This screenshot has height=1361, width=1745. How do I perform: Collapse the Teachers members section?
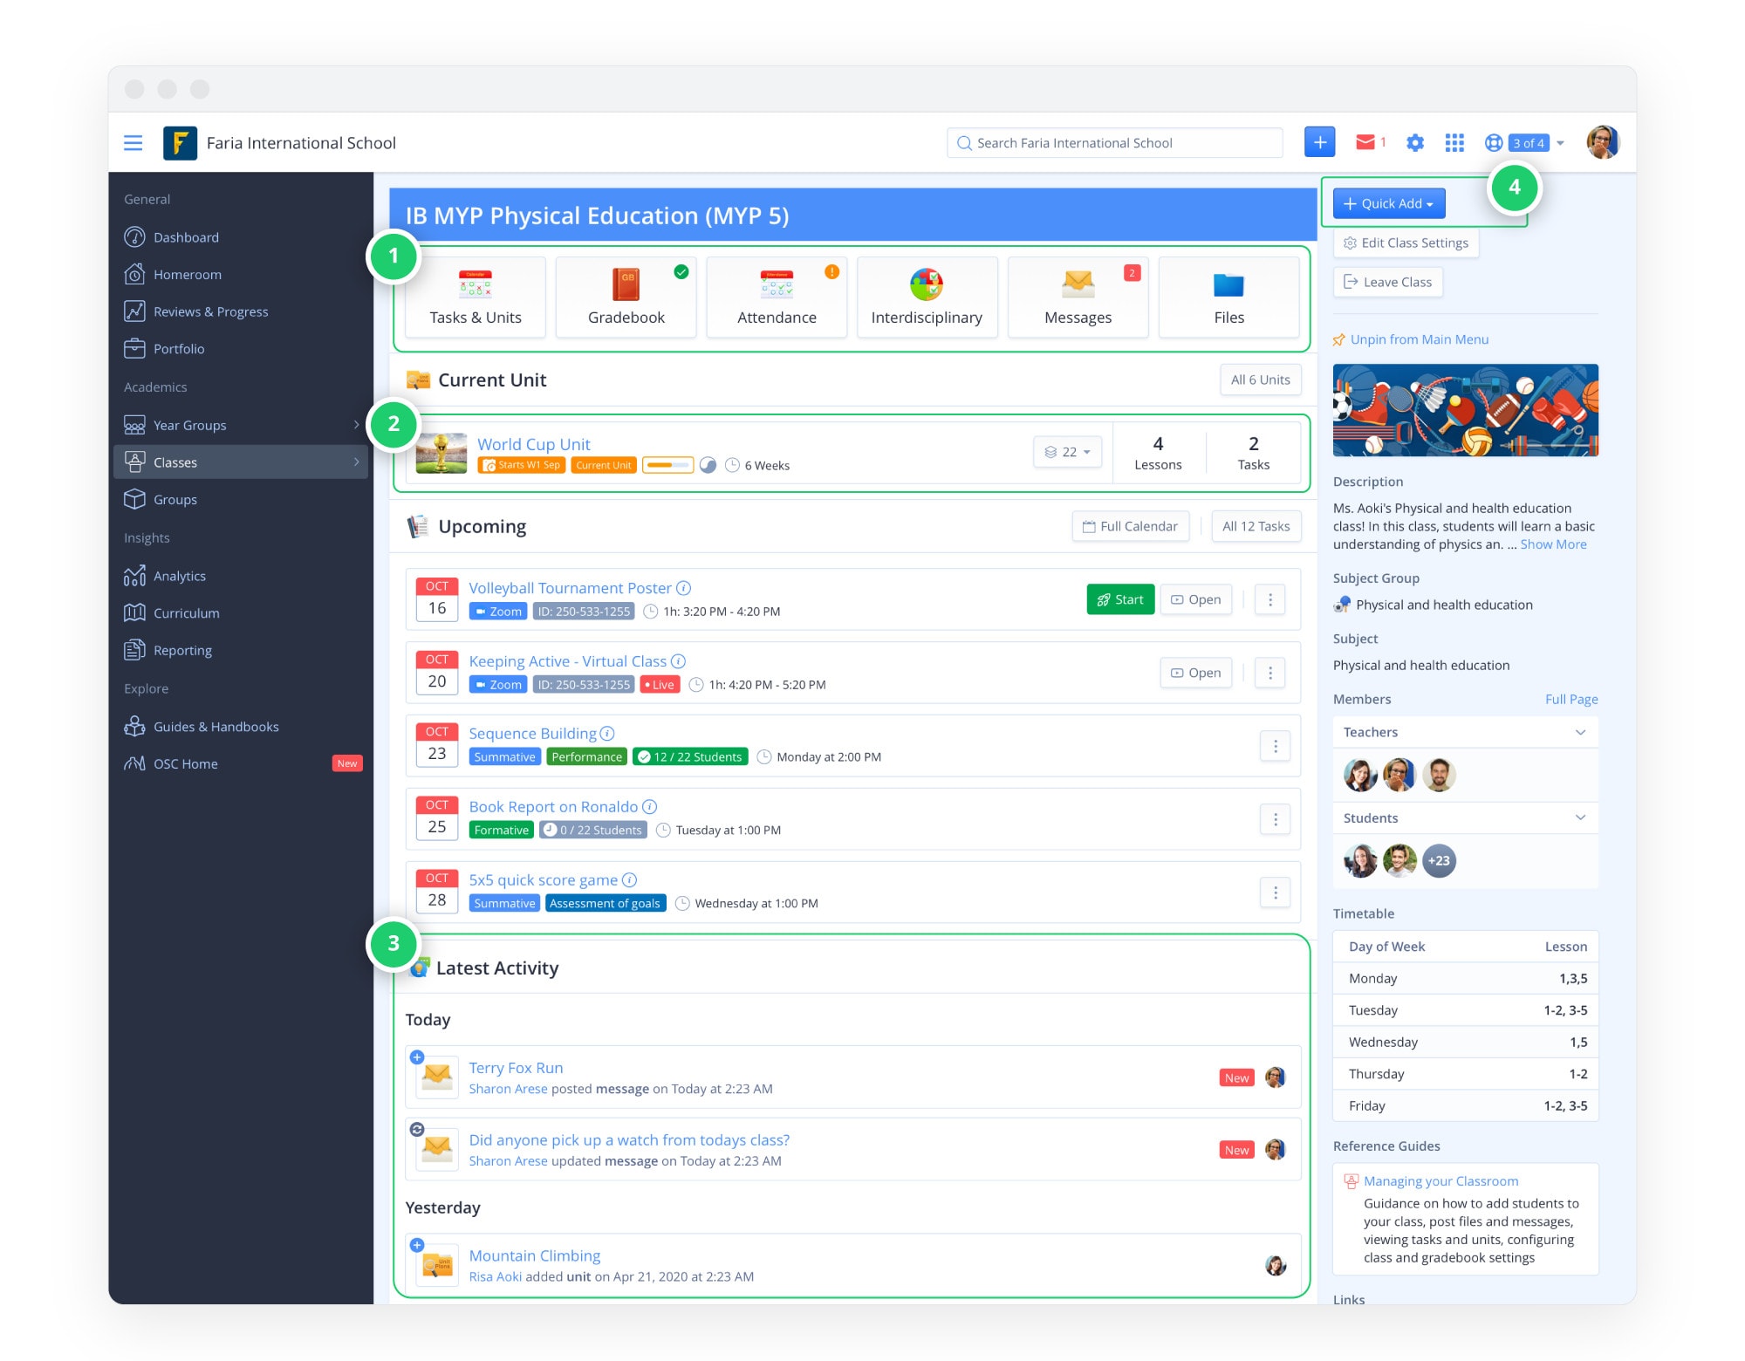point(1580,732)
